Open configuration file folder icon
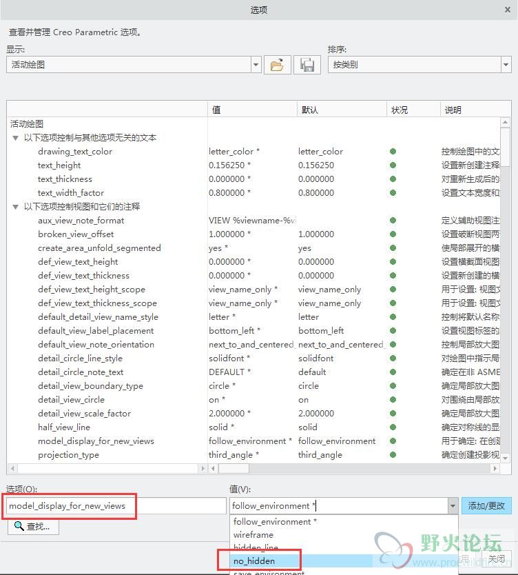Screen dimensions: 518x575 coord(278,65)
